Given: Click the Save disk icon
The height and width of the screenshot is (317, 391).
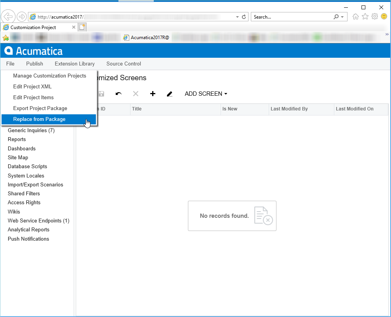Looking at the screenshot, I should pyautogui.click(x=101, y=94).
